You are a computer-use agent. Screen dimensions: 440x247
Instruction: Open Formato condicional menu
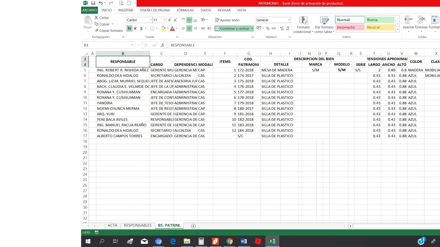(303, 25)
